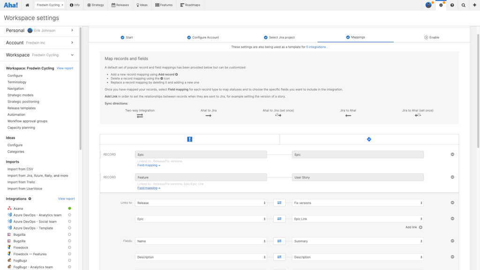Open the Fredwin Cycling workspace dropdown
This screenshot has width=480, height=270.
(50, 5)
